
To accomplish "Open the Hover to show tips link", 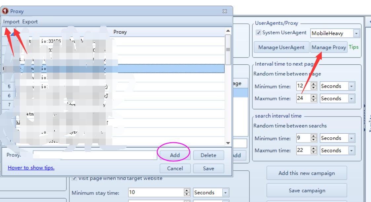I will click(x=31, y=168).
